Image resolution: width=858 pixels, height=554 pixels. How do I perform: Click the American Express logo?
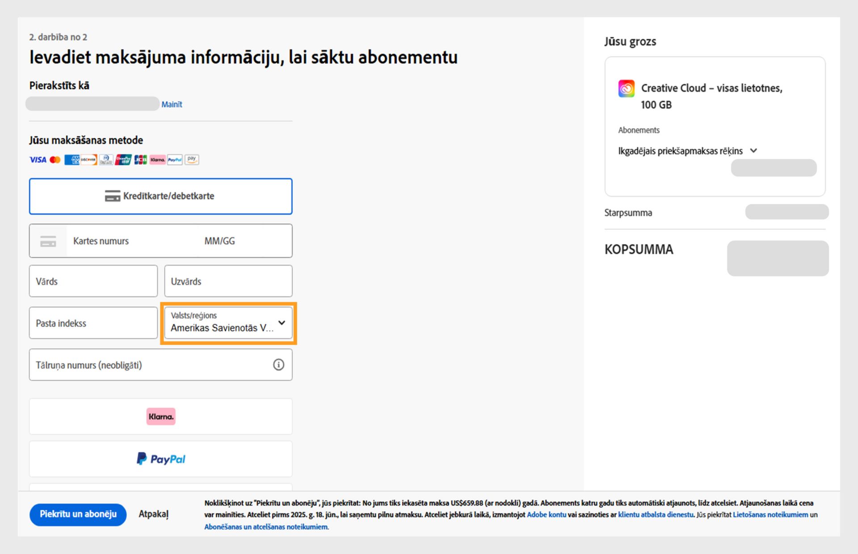tap(71, 159)
